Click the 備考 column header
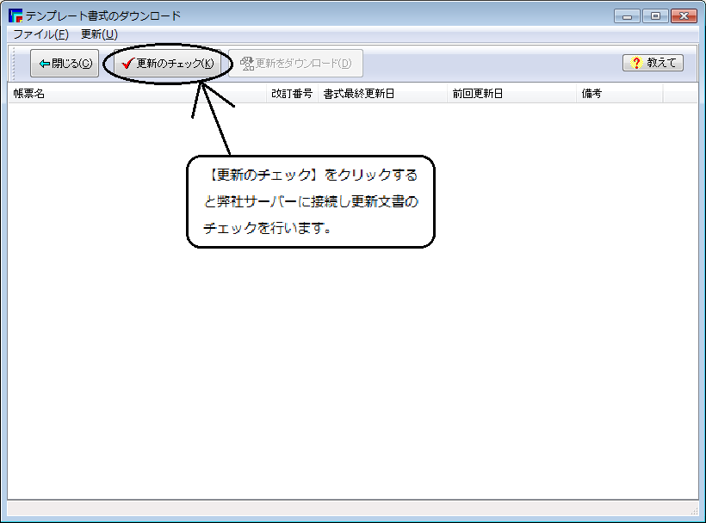 click(619, 94)
